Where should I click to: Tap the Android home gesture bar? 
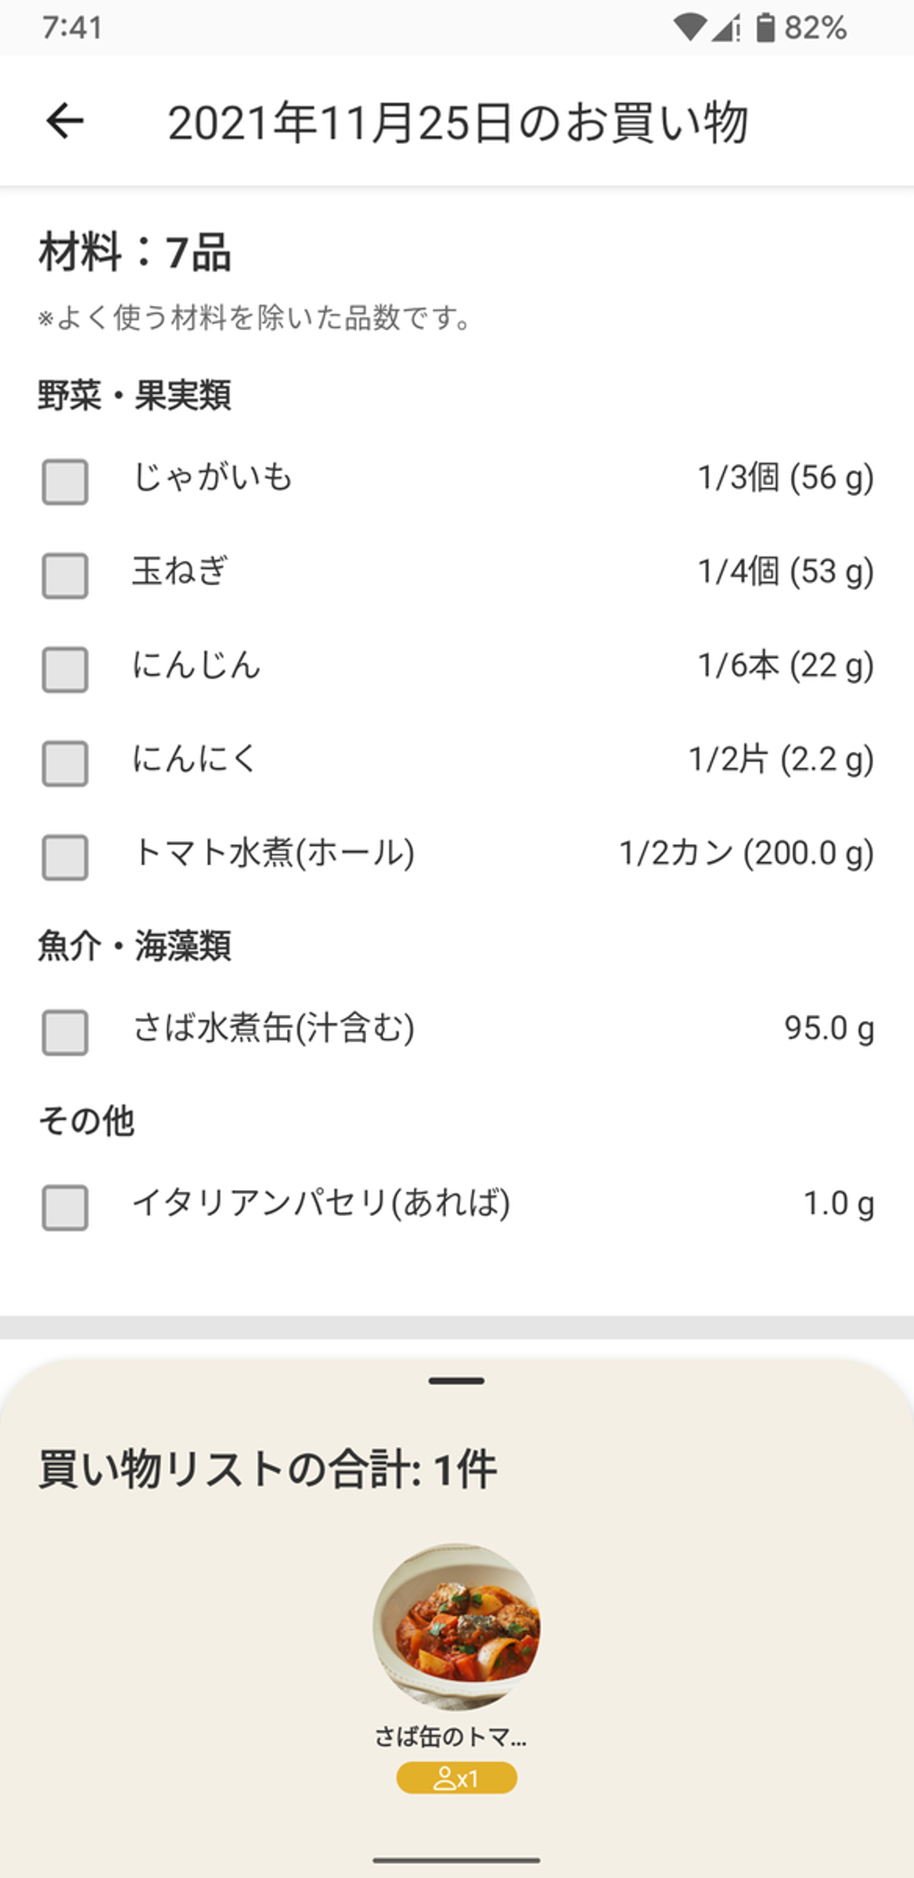point(457,1860)
